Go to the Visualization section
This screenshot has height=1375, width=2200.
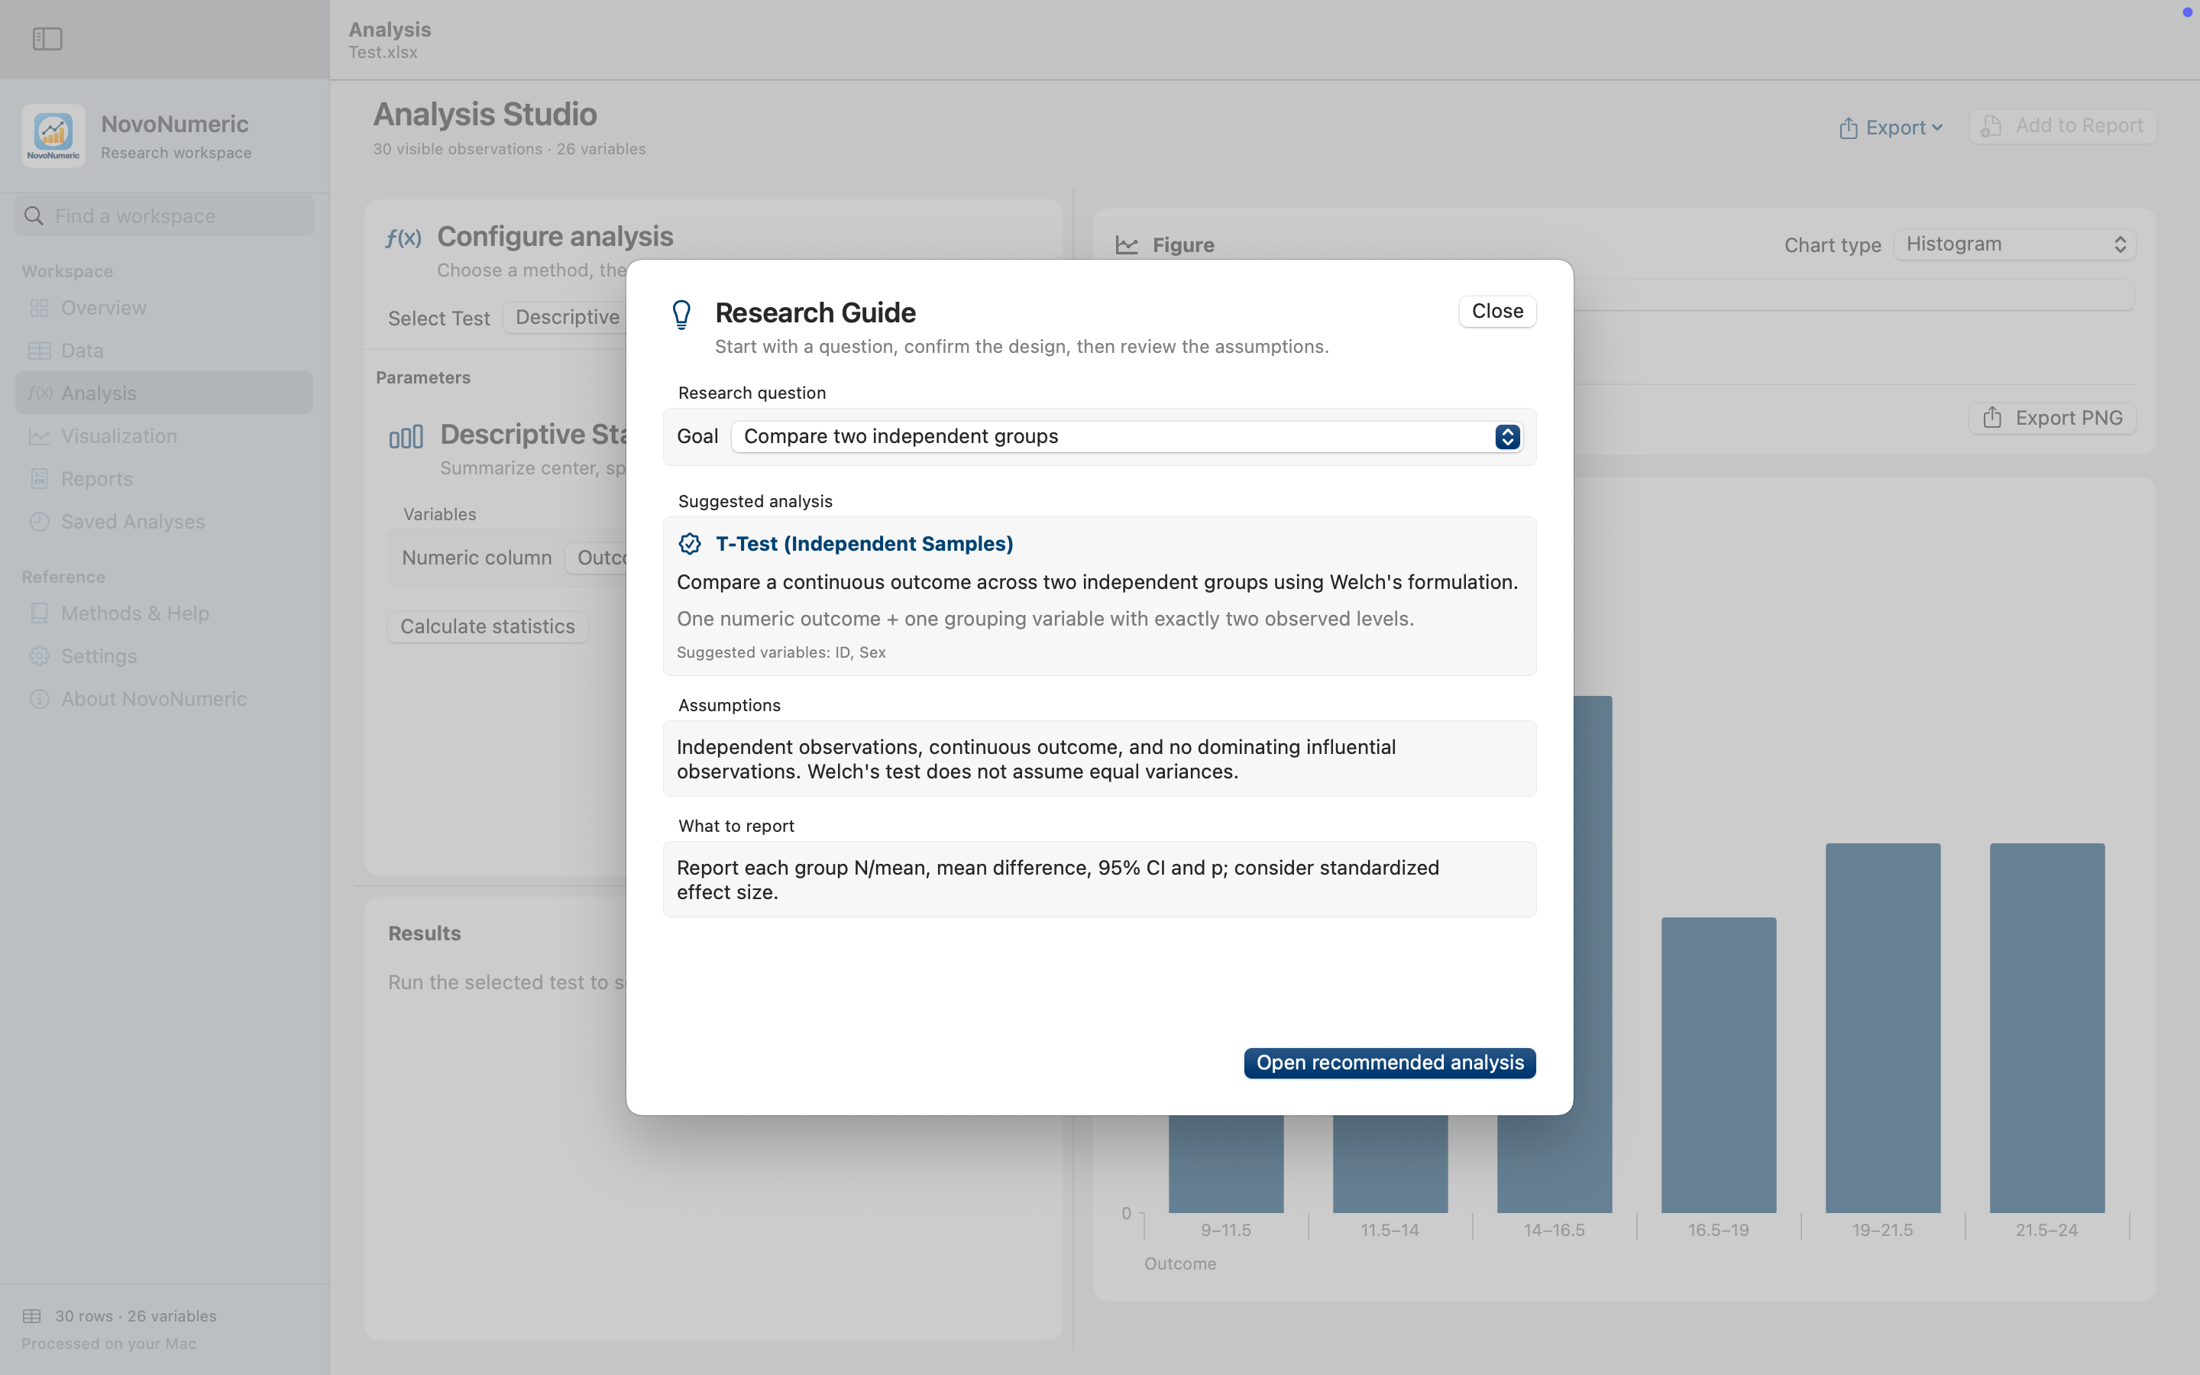pyautogui.click(x=164, y=436)
